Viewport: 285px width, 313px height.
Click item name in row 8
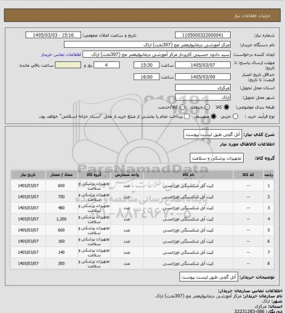[x=188, y=264]
